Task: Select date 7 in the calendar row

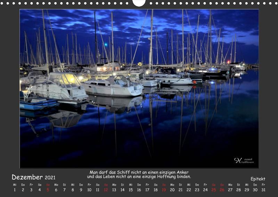Action: click(x=64, y=190)
